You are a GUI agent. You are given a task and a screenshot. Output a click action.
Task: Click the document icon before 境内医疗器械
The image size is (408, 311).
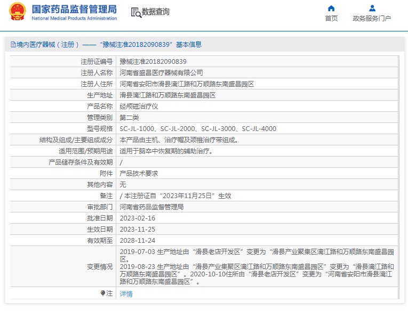pos(13,44)
